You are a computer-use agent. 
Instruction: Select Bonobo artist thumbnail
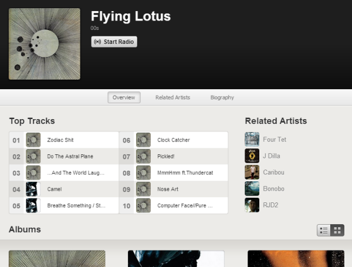coord(252,189)
